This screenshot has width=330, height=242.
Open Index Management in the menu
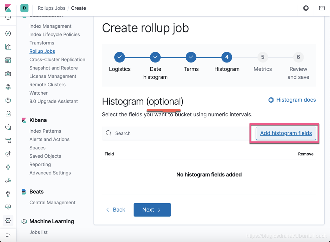click(50, 26)
